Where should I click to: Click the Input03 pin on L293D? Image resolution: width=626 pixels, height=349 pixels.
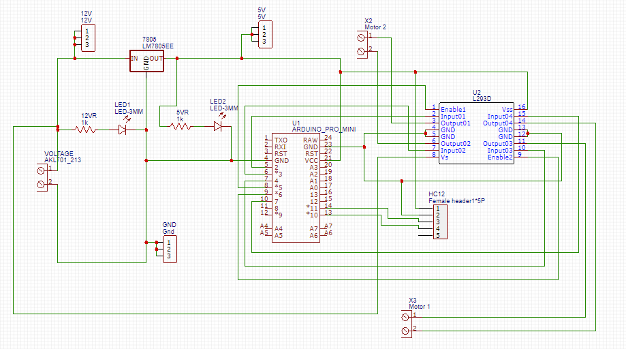(x=500, y=150)
